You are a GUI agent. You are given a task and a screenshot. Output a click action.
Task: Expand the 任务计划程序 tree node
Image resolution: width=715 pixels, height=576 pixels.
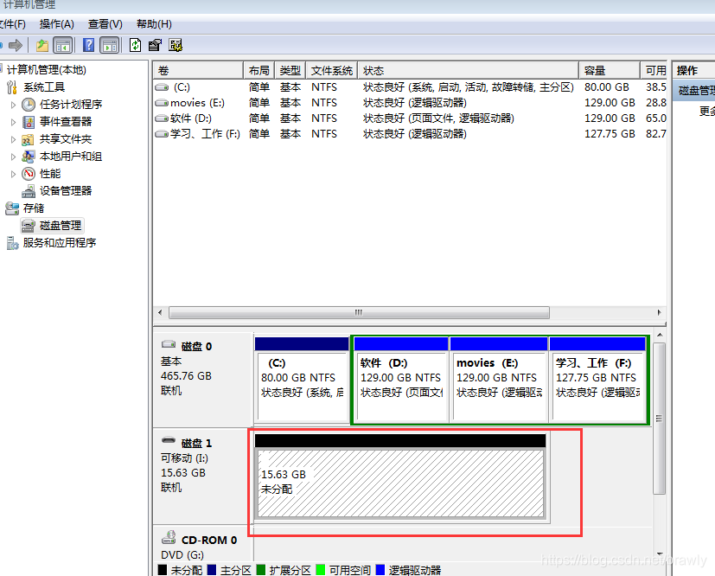13,105
